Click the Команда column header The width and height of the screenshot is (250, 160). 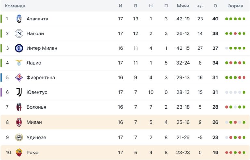(15, 6)
